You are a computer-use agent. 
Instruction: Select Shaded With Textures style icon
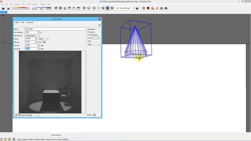point(107,8)
